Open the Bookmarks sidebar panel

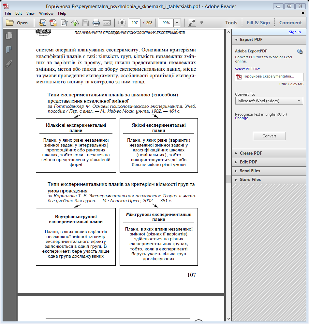tap(9, 49)
